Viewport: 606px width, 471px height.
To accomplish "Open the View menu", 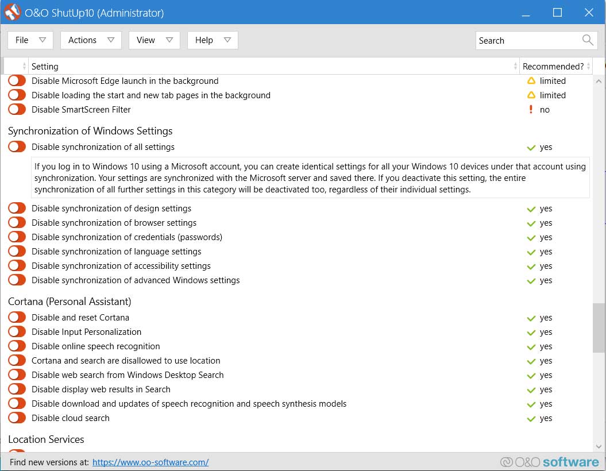I will (x=154, y=40).
